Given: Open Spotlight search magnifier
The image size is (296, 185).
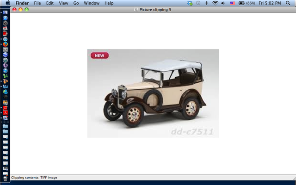Looking at the screenshot, I should point(288,3).
